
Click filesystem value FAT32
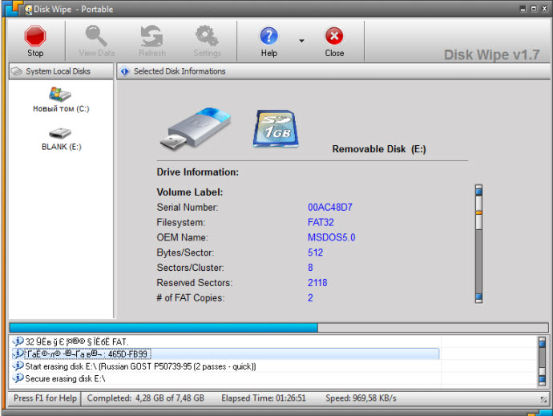(321, 222)
